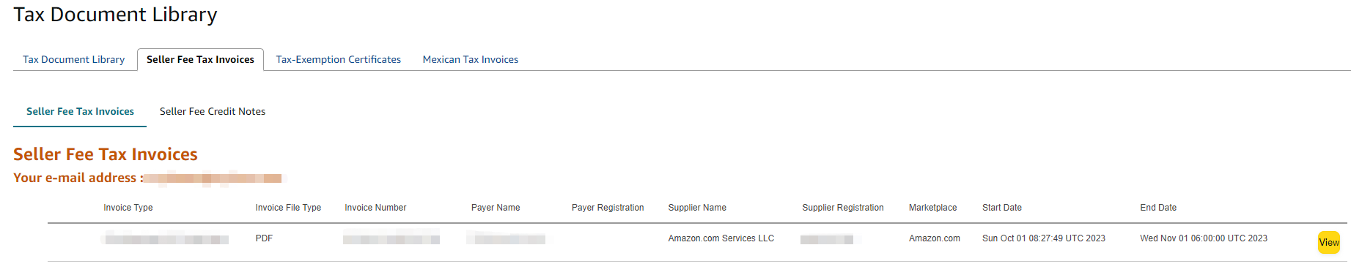Image resolution: width=1351 pixels, height=264 pixels.
Task: Click the Start Date column header
Action: pyautogui.click(x=1002, y=208)
